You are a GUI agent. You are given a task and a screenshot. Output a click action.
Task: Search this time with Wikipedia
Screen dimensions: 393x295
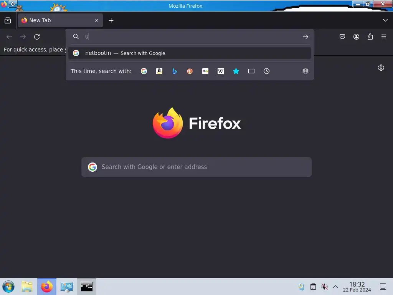point(221,71)
